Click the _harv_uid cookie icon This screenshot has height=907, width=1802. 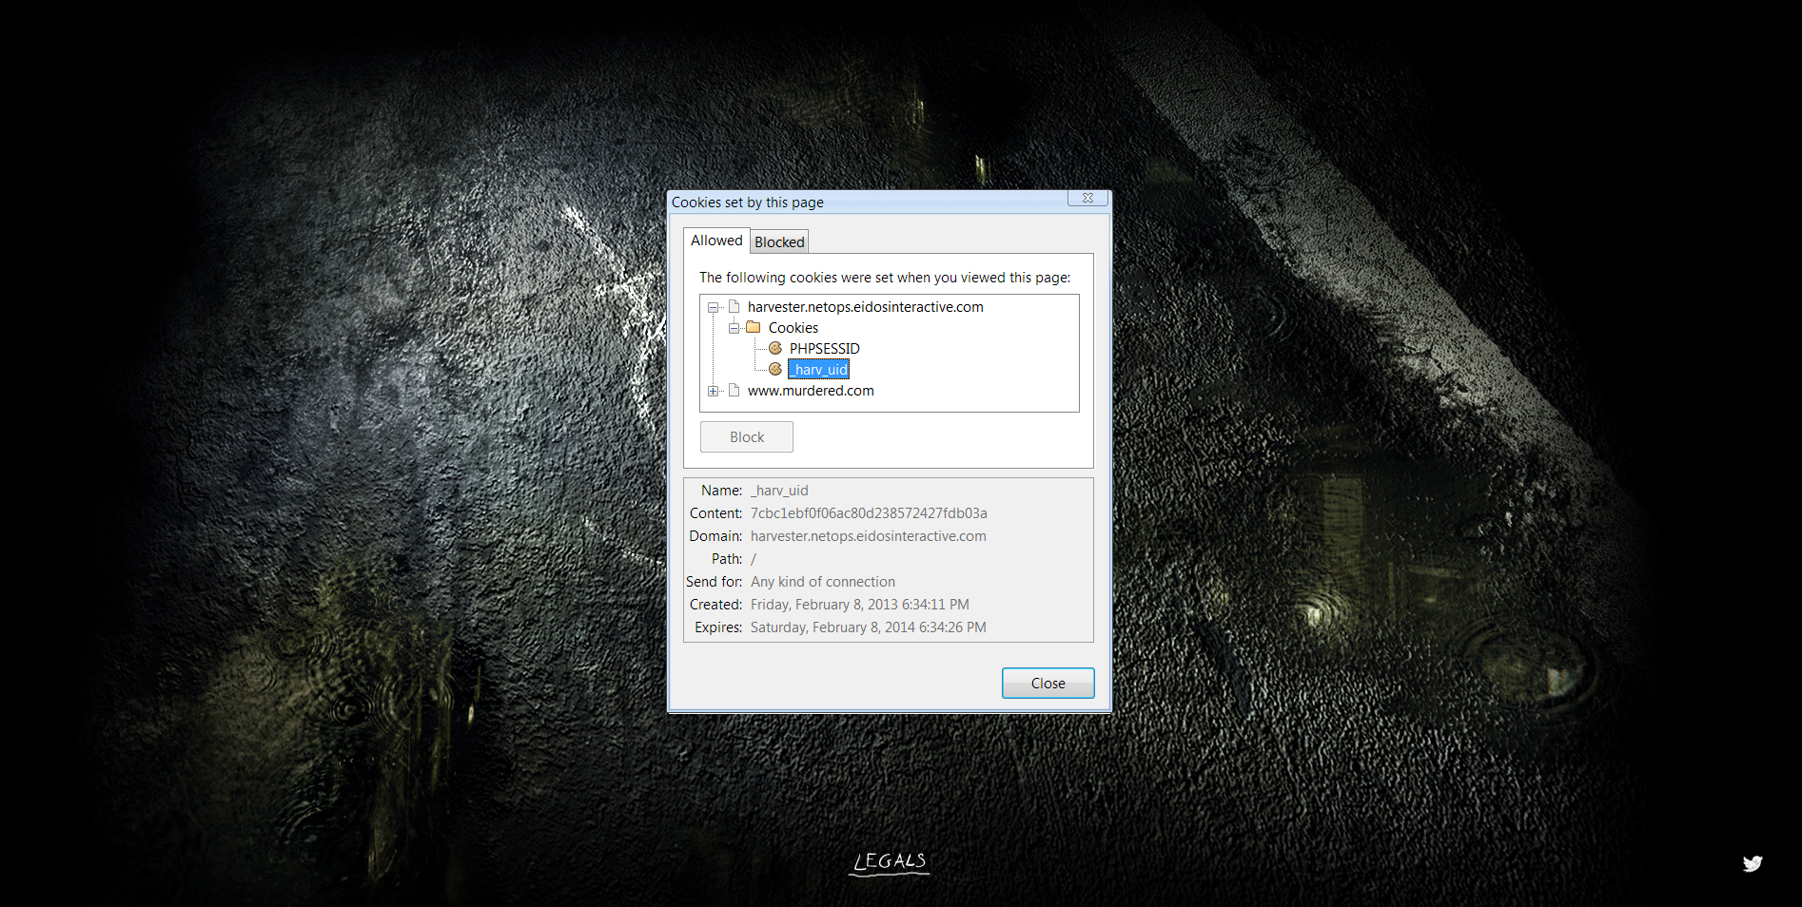(x=775, y=370)
